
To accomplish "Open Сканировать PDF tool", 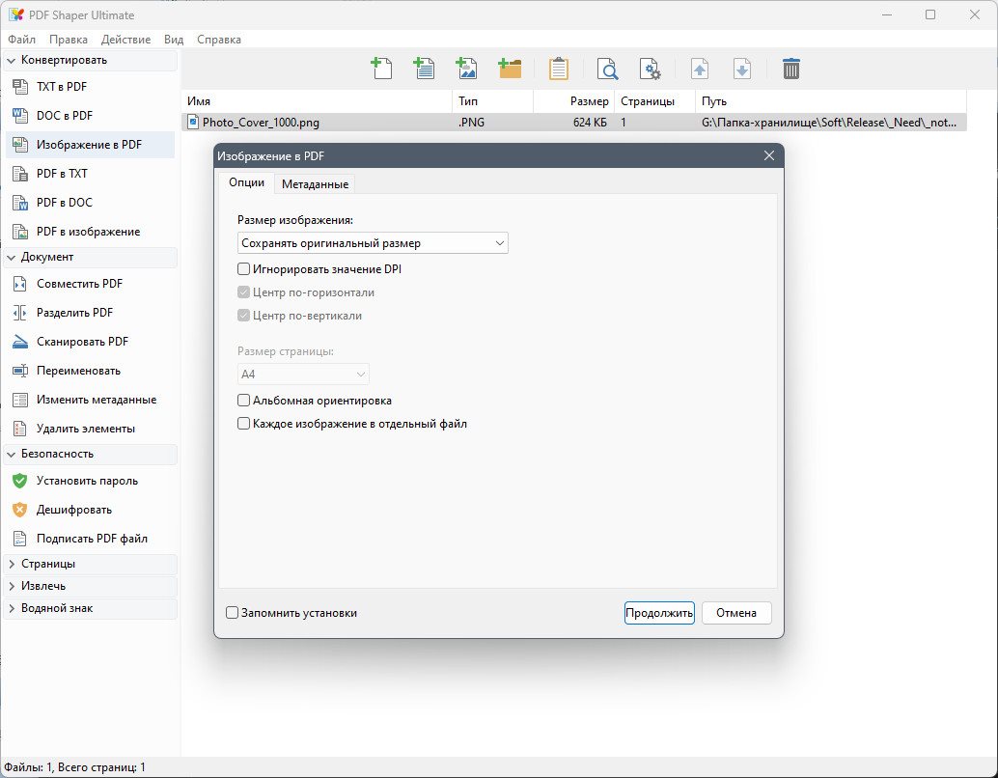I will pyautogui.click(x=91, y=342).
